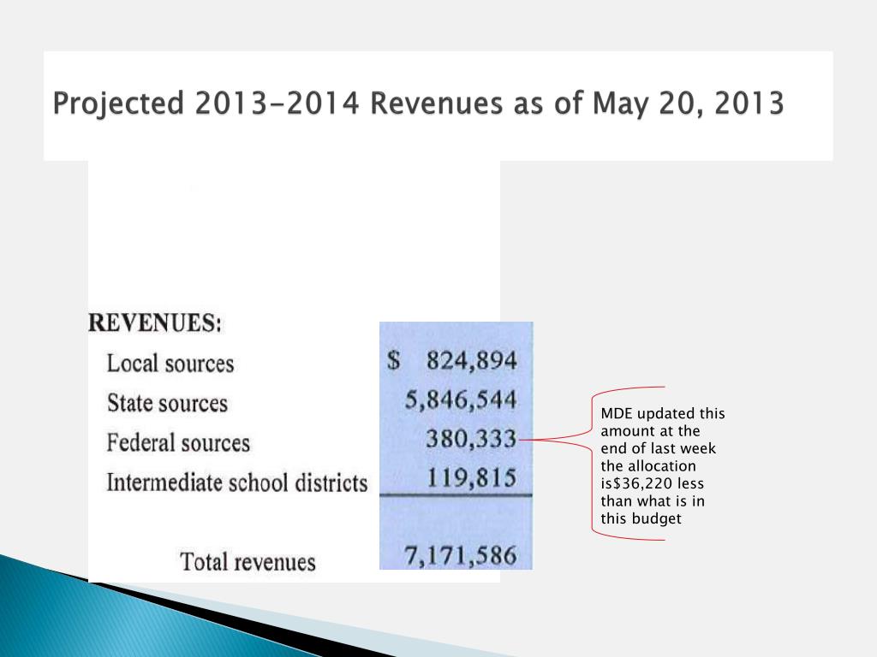Click the 380,333 federal sources amount
Screen dimensions: 877x657
[x=471, y=439]
